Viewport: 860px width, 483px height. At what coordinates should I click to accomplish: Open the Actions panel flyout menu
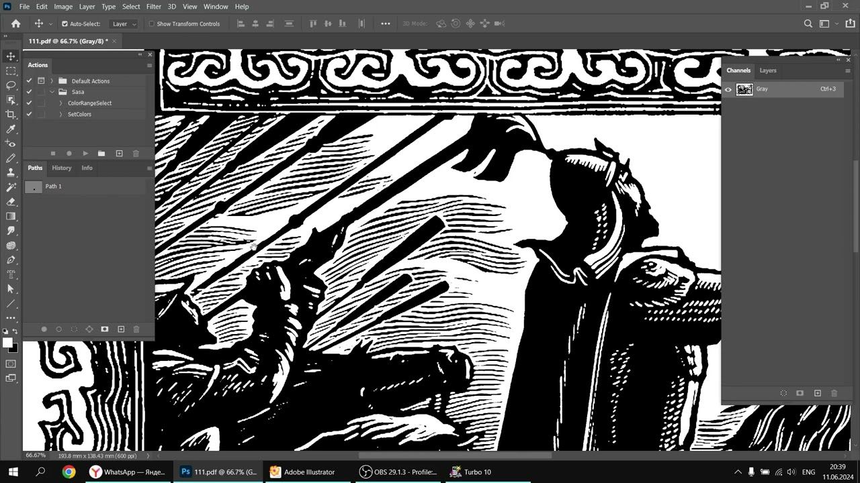[x=149, y=65]
